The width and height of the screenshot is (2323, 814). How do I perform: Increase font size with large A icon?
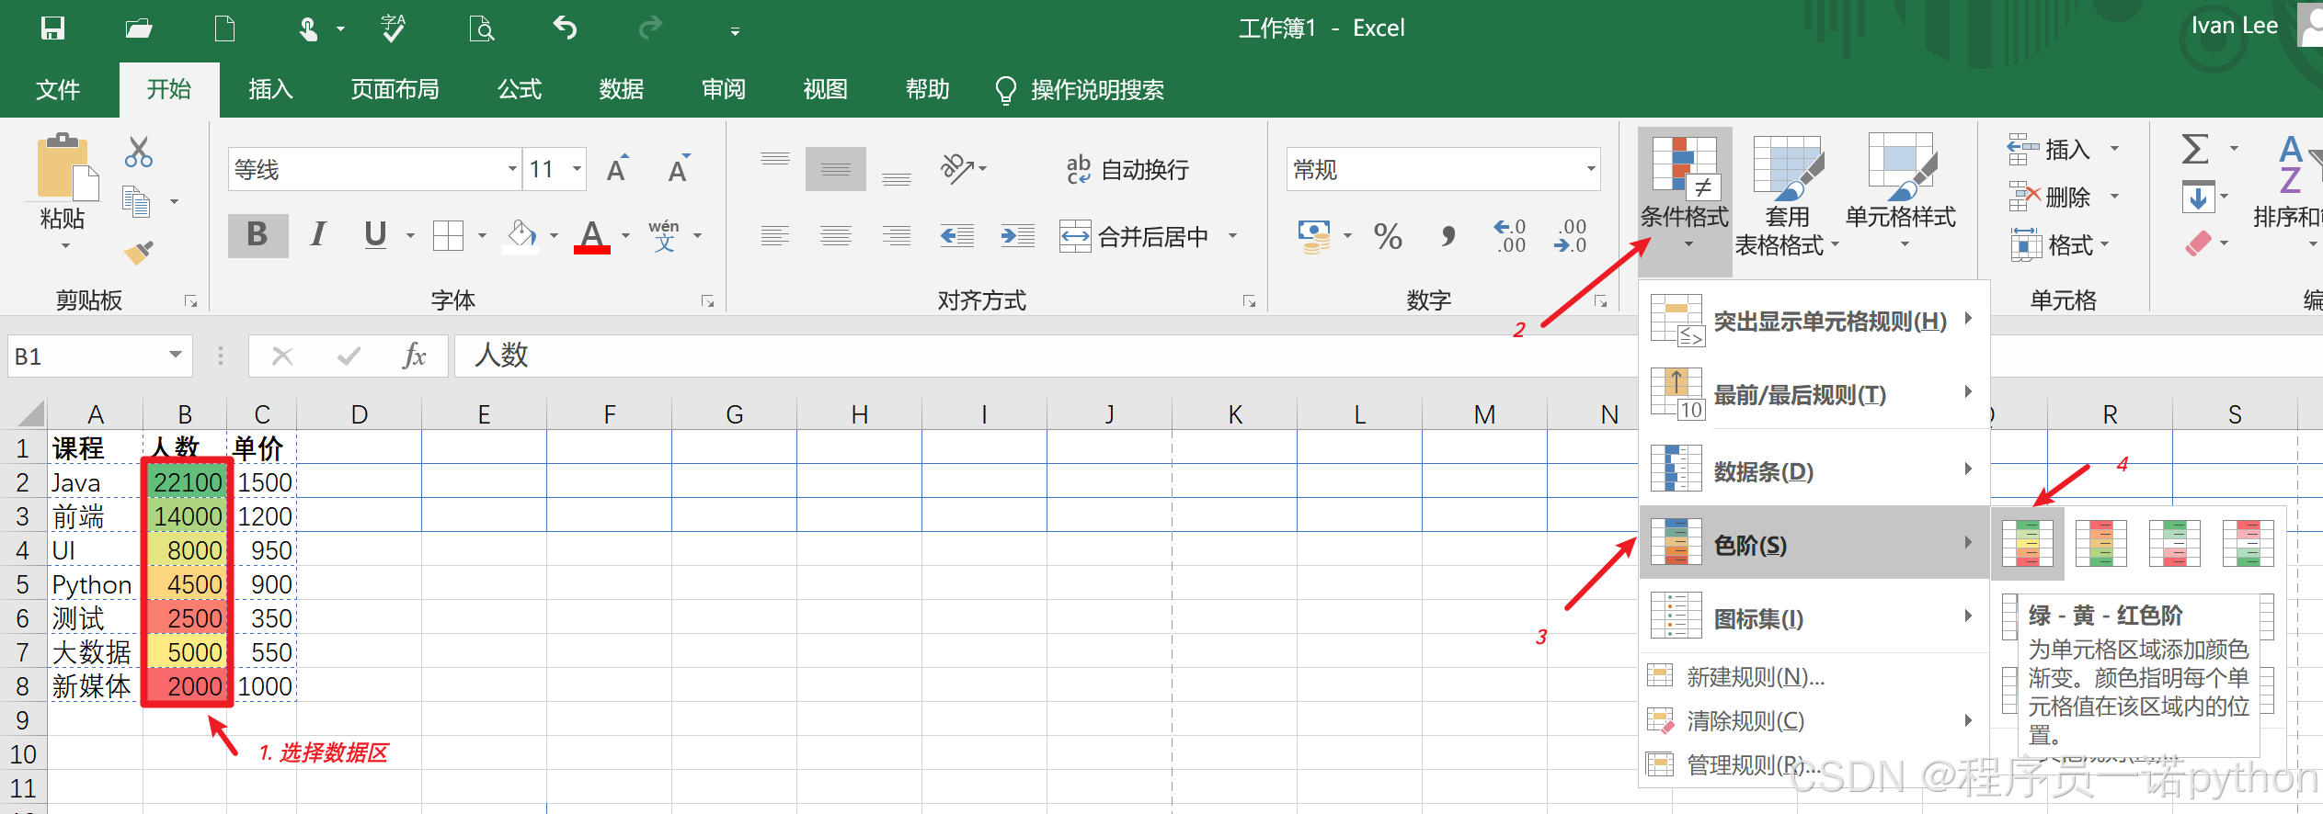tap(618, 169)
